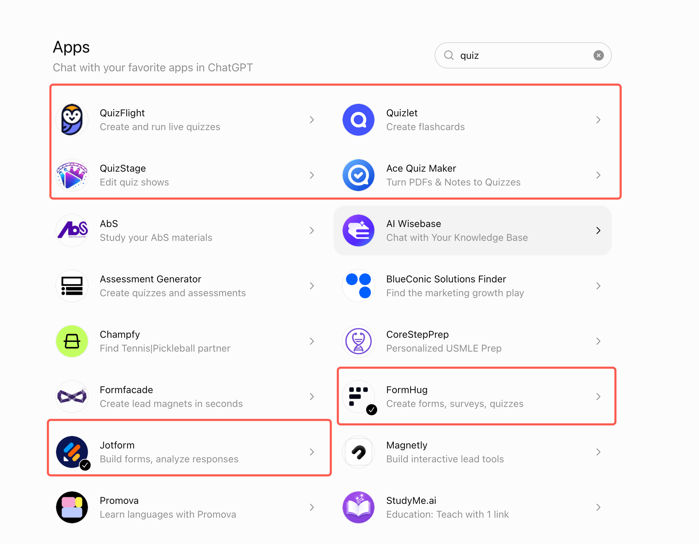Viewport: 699px width, 544px height.
Task: Open the Promova row chevron
Action: point(312,507)
